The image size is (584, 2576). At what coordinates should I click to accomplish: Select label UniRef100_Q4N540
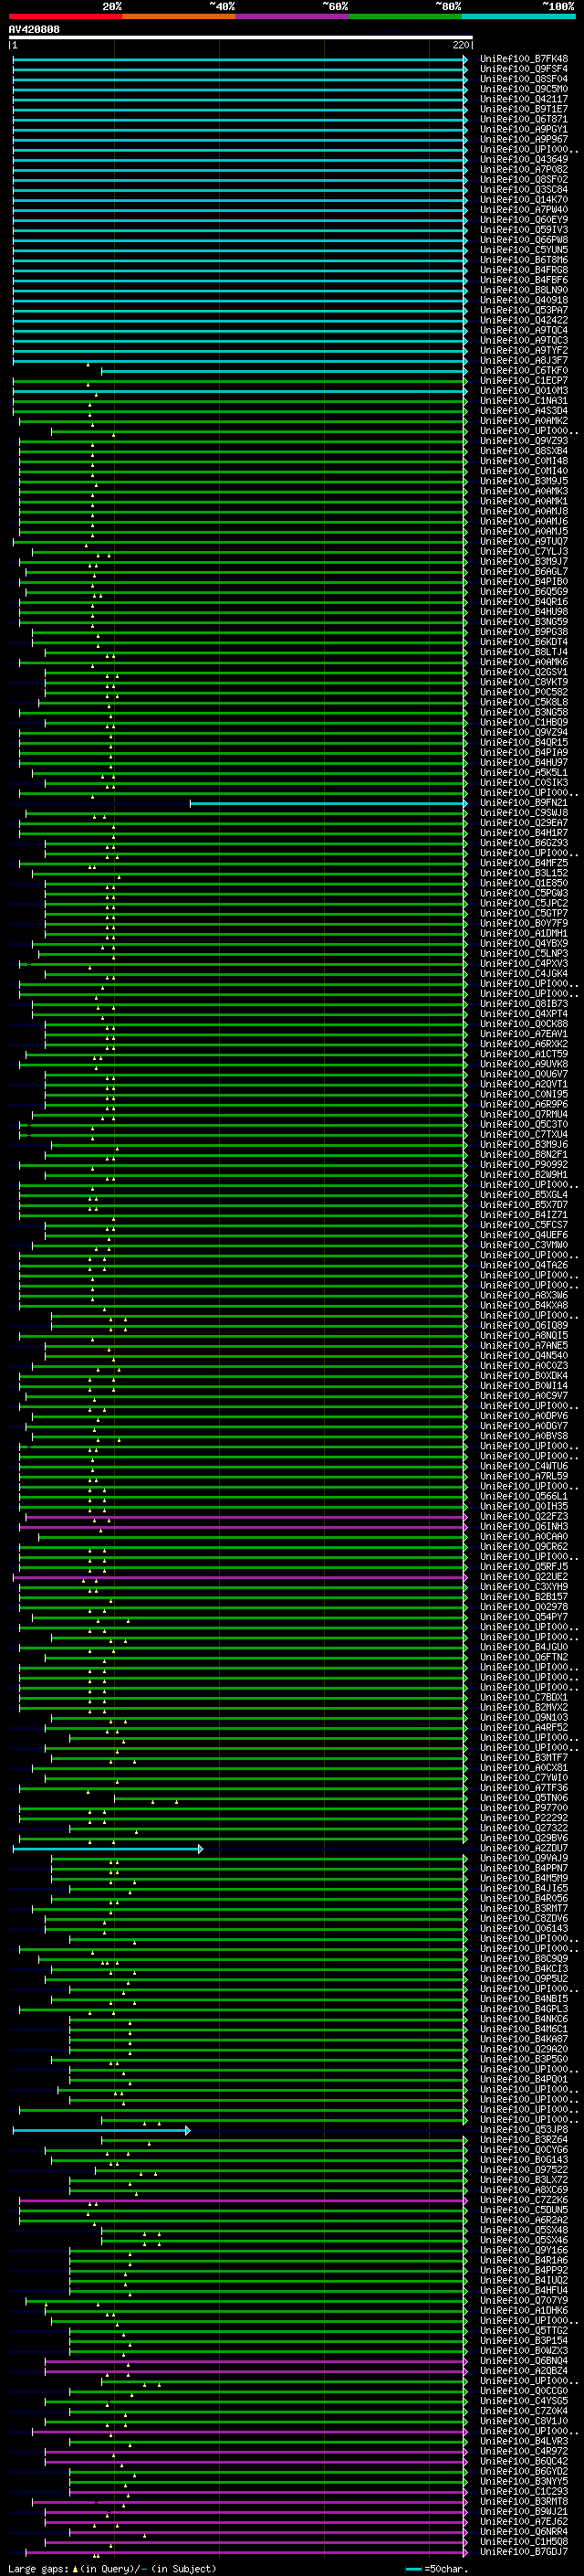click(523, 1355)
